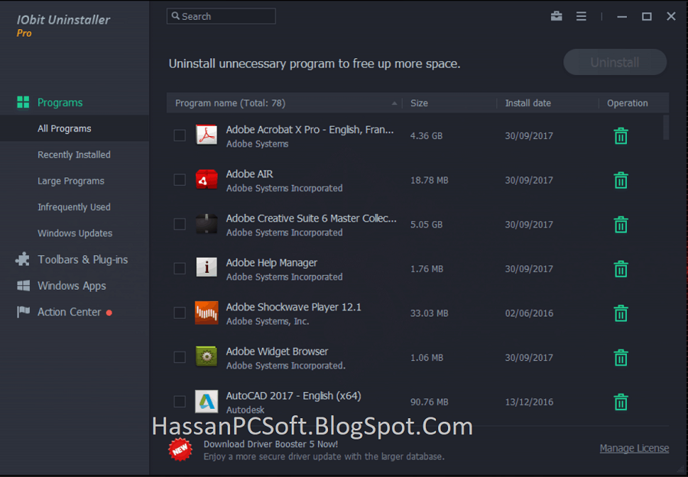Toggle sort arrow on Program name column

(x=394, y=103)
